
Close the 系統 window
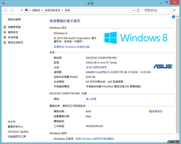pyautogui.click(x=174, y=3)
